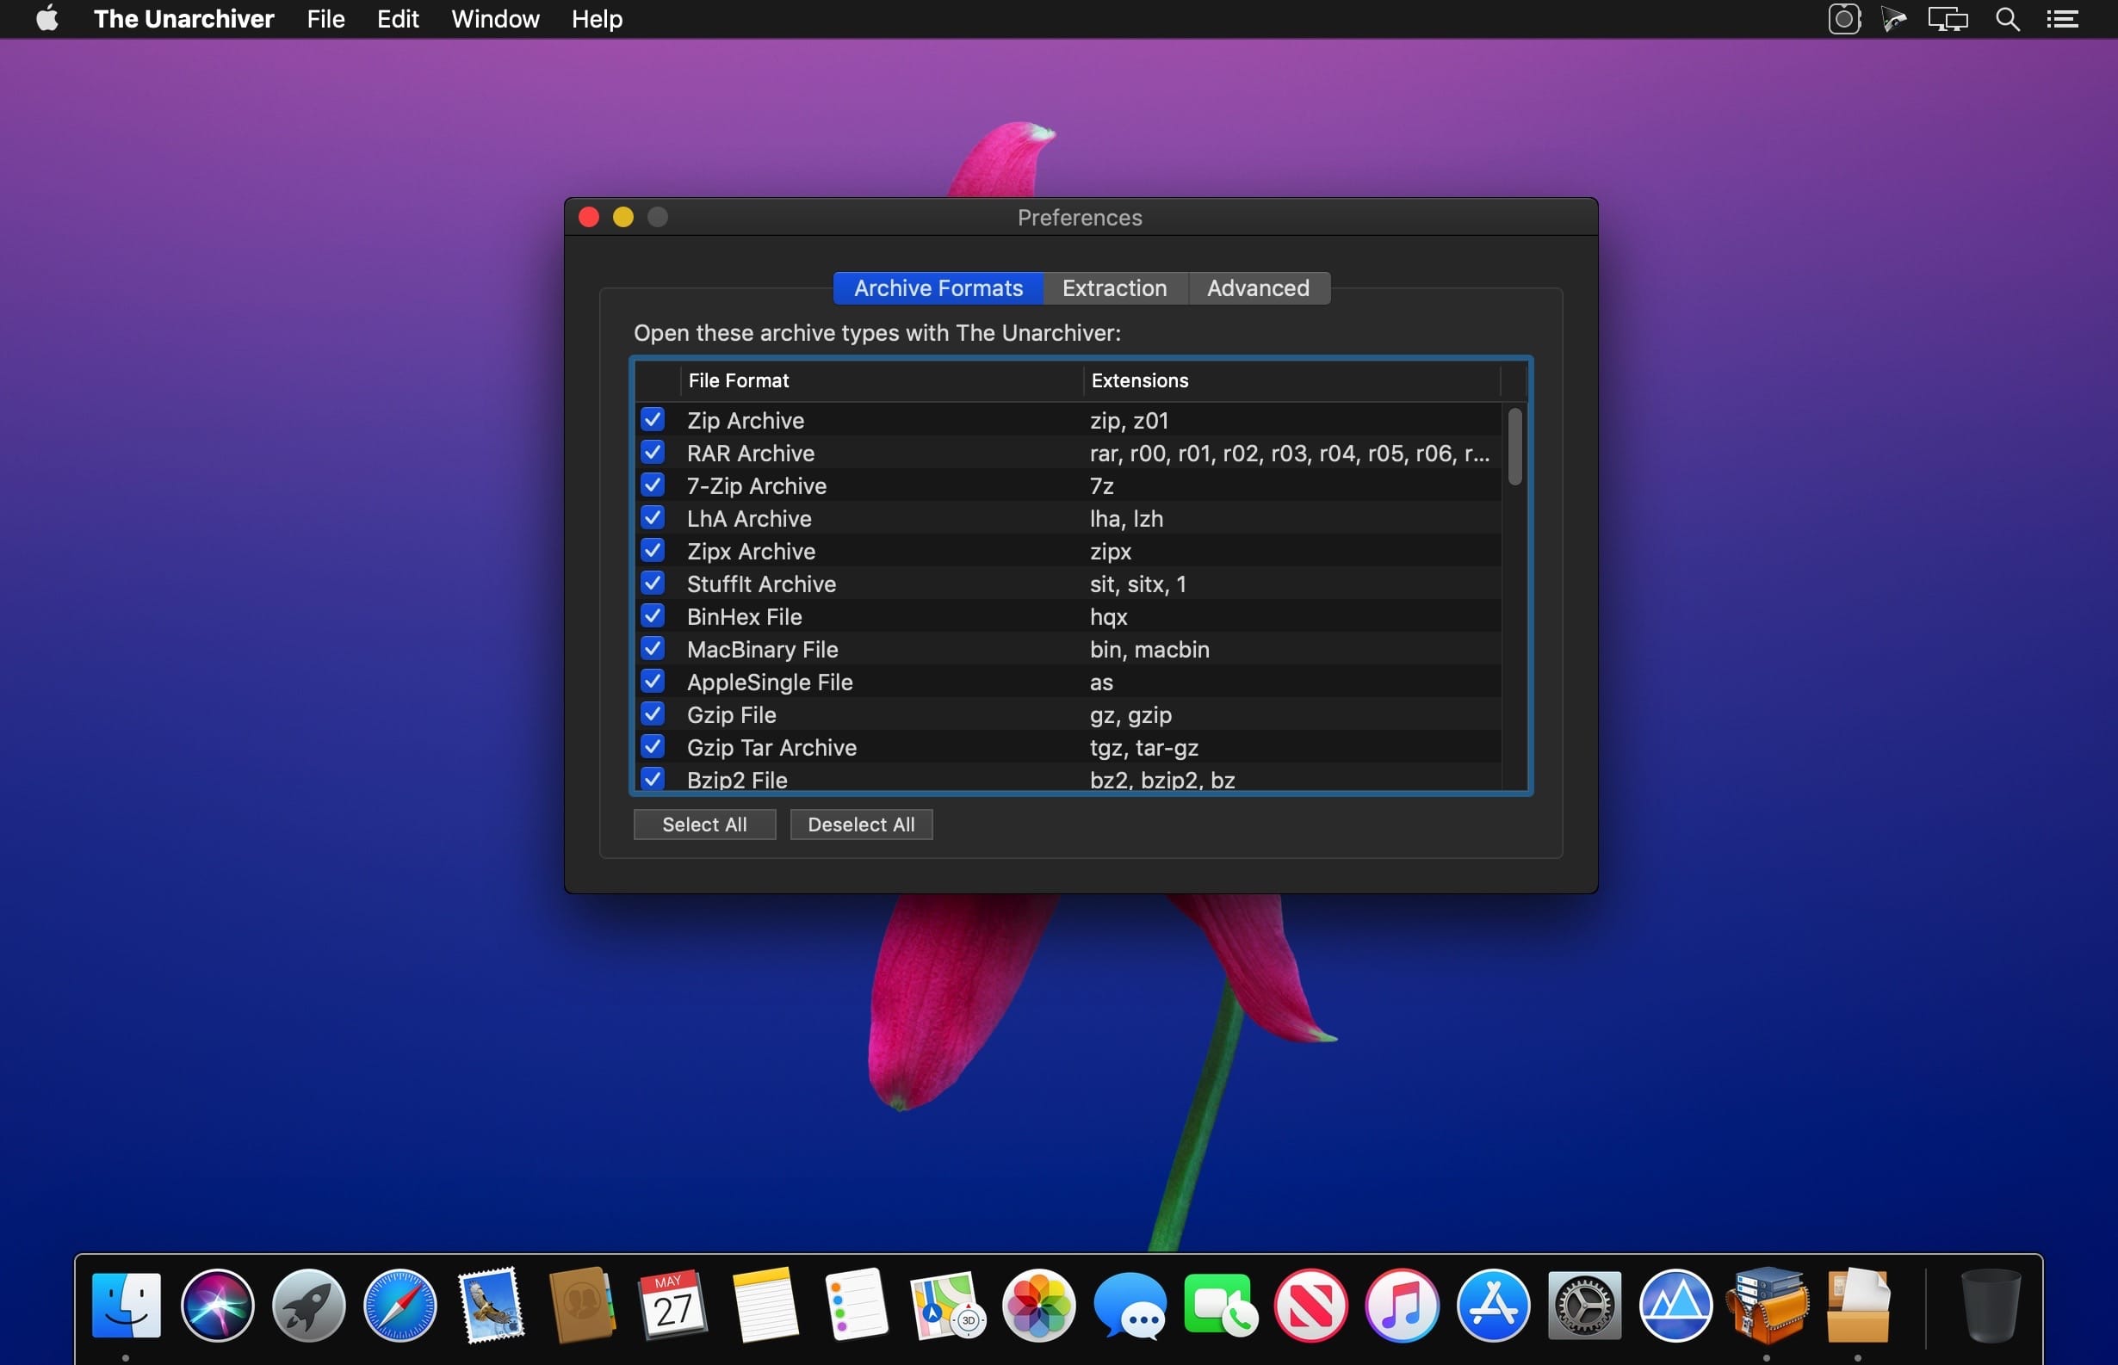Uncheck RAR Archive format
The image size is (2118, 1365).
653,452
